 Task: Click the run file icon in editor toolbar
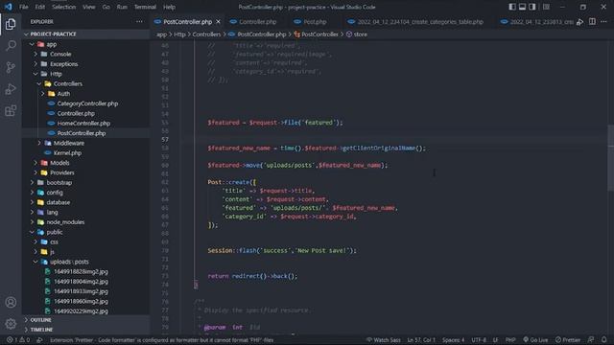(x=579, y=22)
